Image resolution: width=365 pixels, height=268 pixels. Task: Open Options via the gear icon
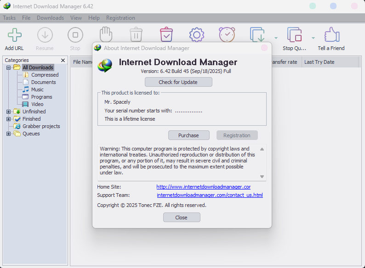[197, 35]
